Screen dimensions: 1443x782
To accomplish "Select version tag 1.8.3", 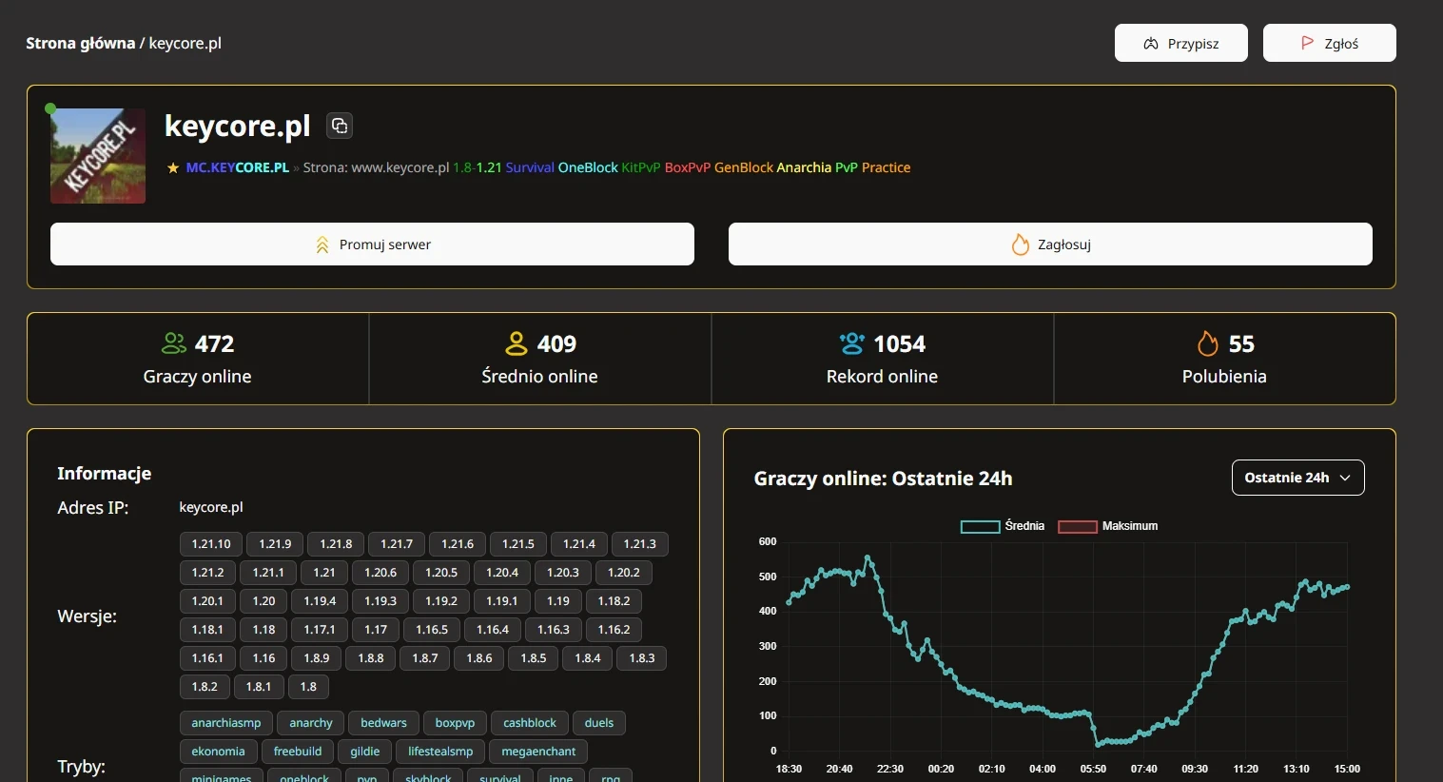I will coord(642,658).
